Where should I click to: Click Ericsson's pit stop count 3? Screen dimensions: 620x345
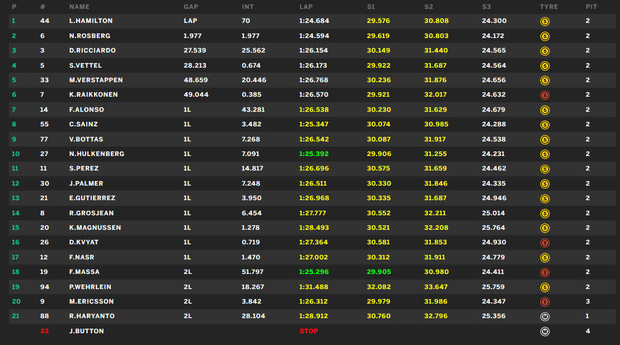588,301
